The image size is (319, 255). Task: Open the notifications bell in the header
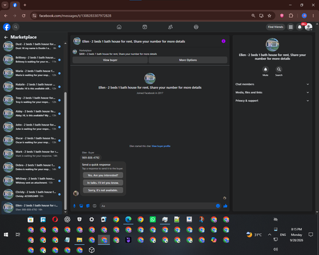(299, 27)
